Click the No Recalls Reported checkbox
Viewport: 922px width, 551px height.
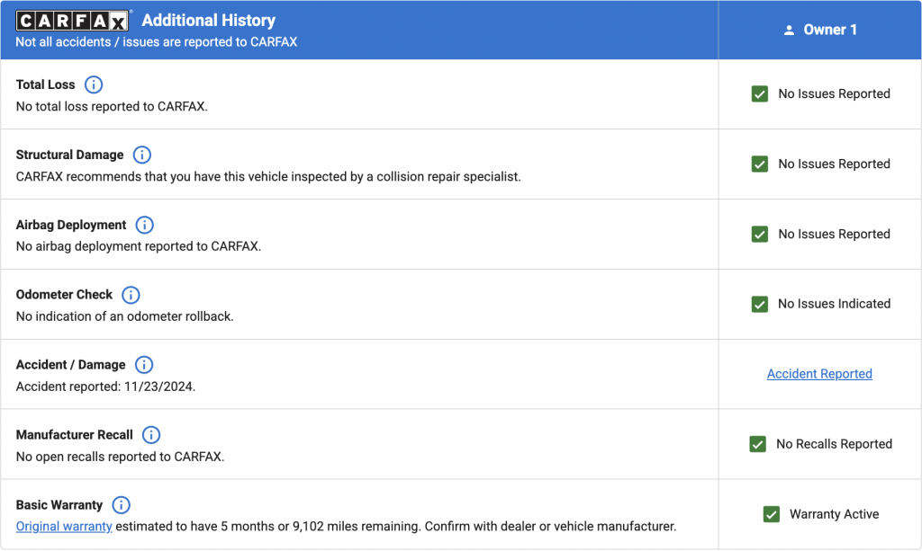pos(758,444)
